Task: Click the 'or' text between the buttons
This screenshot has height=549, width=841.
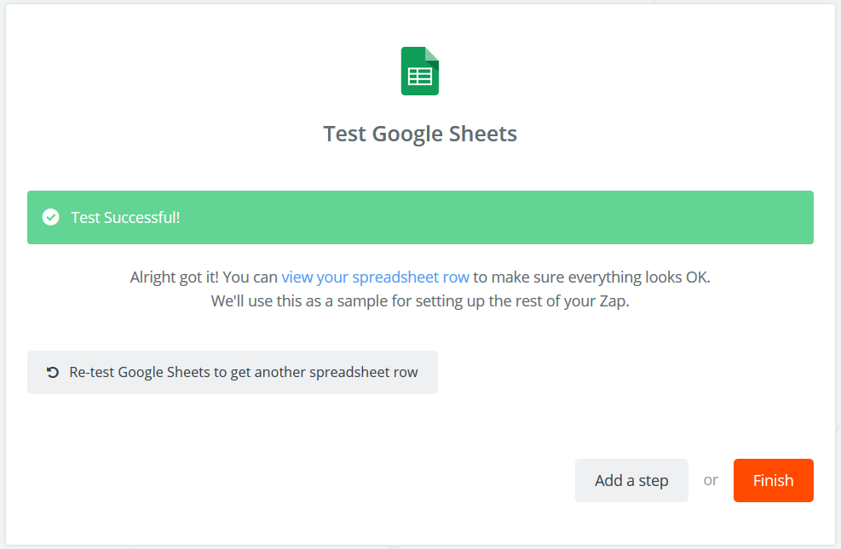Action: (711, 480)
